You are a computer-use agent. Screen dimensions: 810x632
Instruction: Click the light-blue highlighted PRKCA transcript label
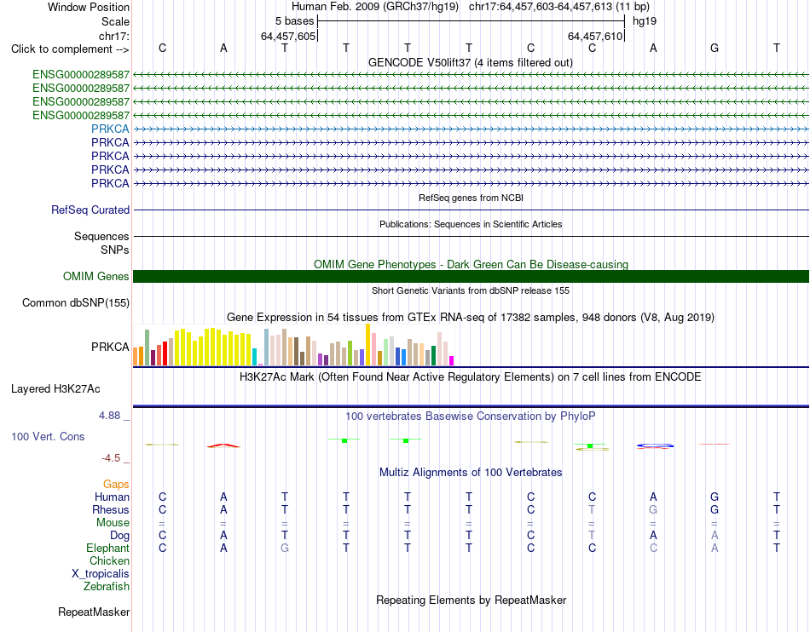tap(110, 129)
